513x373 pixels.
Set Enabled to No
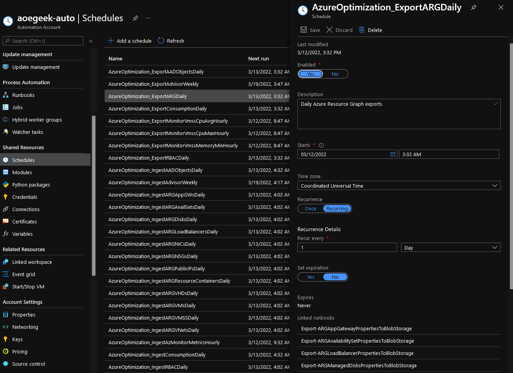tap(335, 74)
